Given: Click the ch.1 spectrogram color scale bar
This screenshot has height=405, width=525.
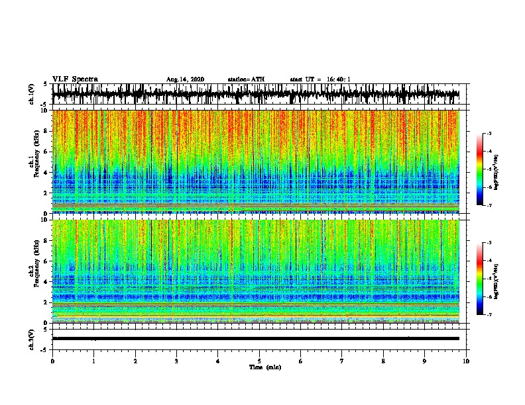Looking at the screenshot, I should pos(479,169).
